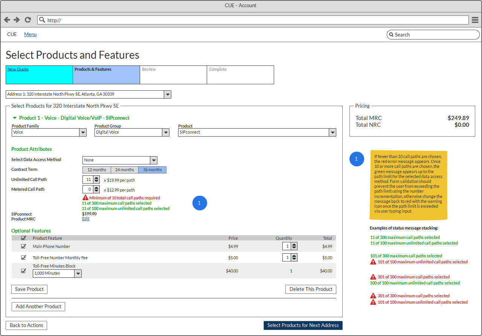The width and height of the screenshot is (482, 336).
Task: Click the blue annotation marker in the form
Action: click(200, 203)
